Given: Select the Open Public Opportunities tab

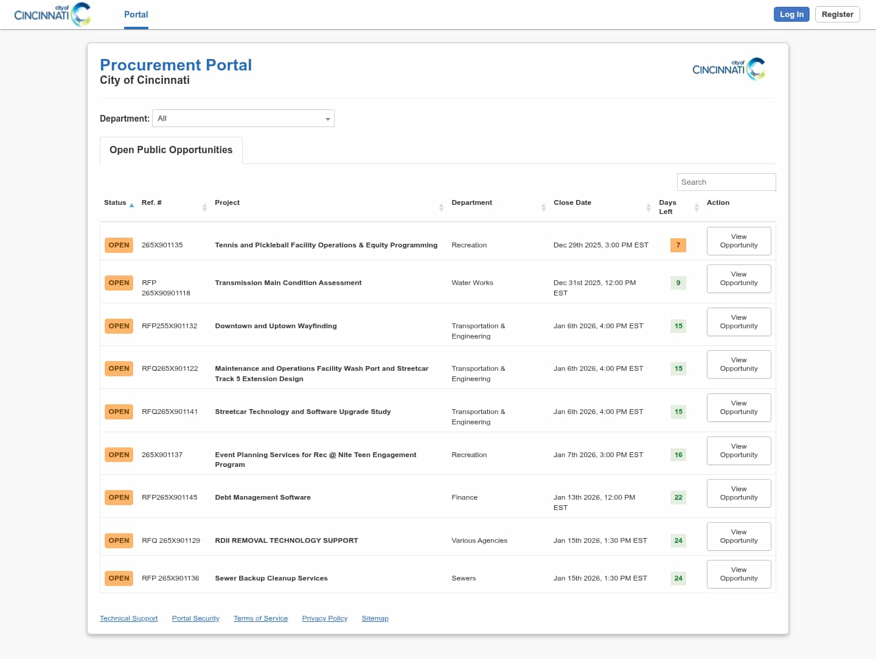Looking at the screenshot, I should tap(171, 150).
